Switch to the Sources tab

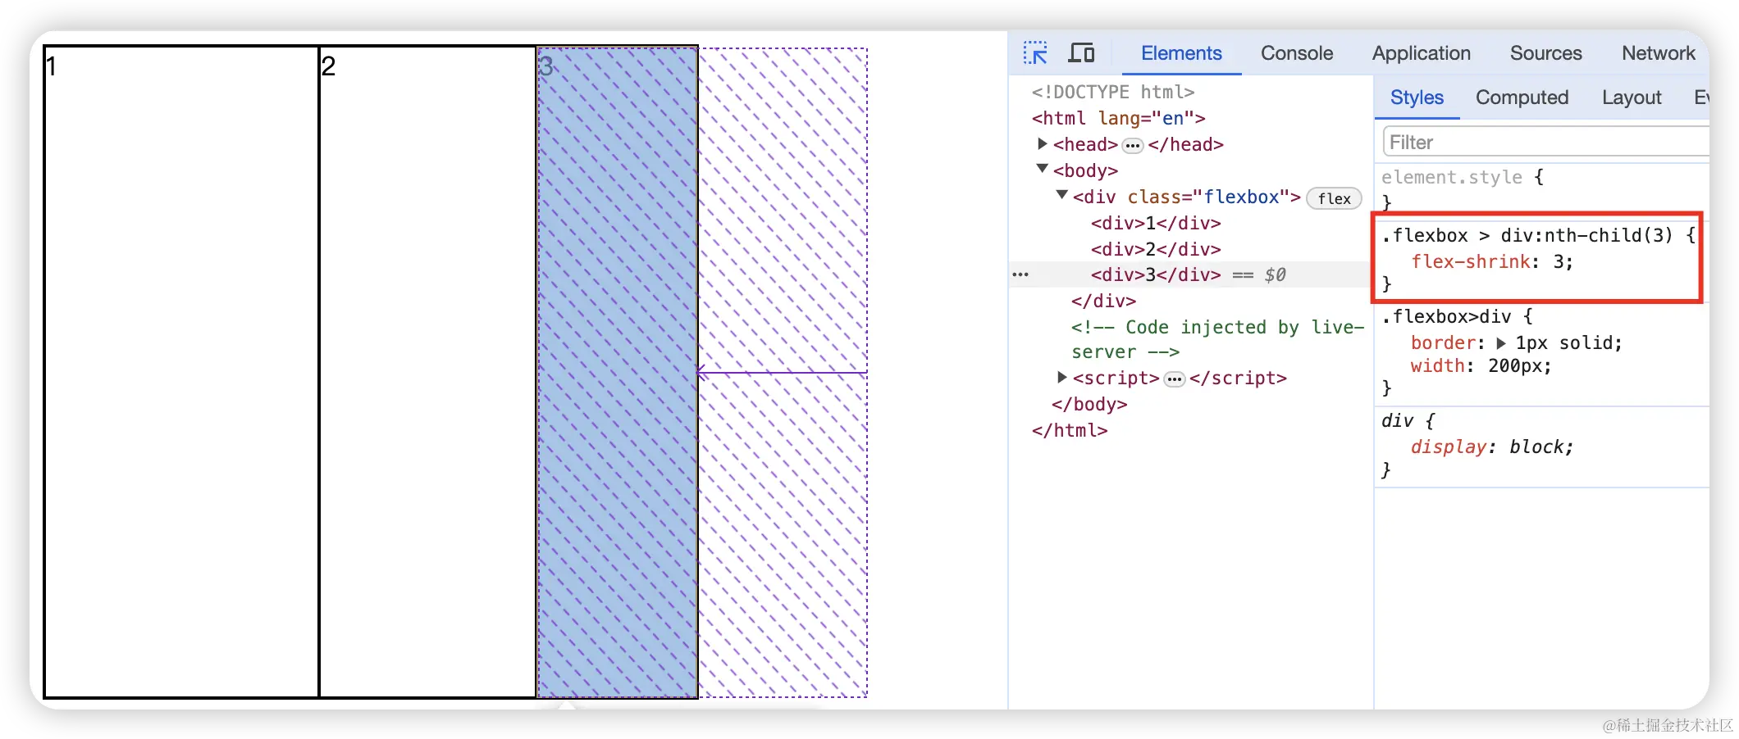[1546, 53]
